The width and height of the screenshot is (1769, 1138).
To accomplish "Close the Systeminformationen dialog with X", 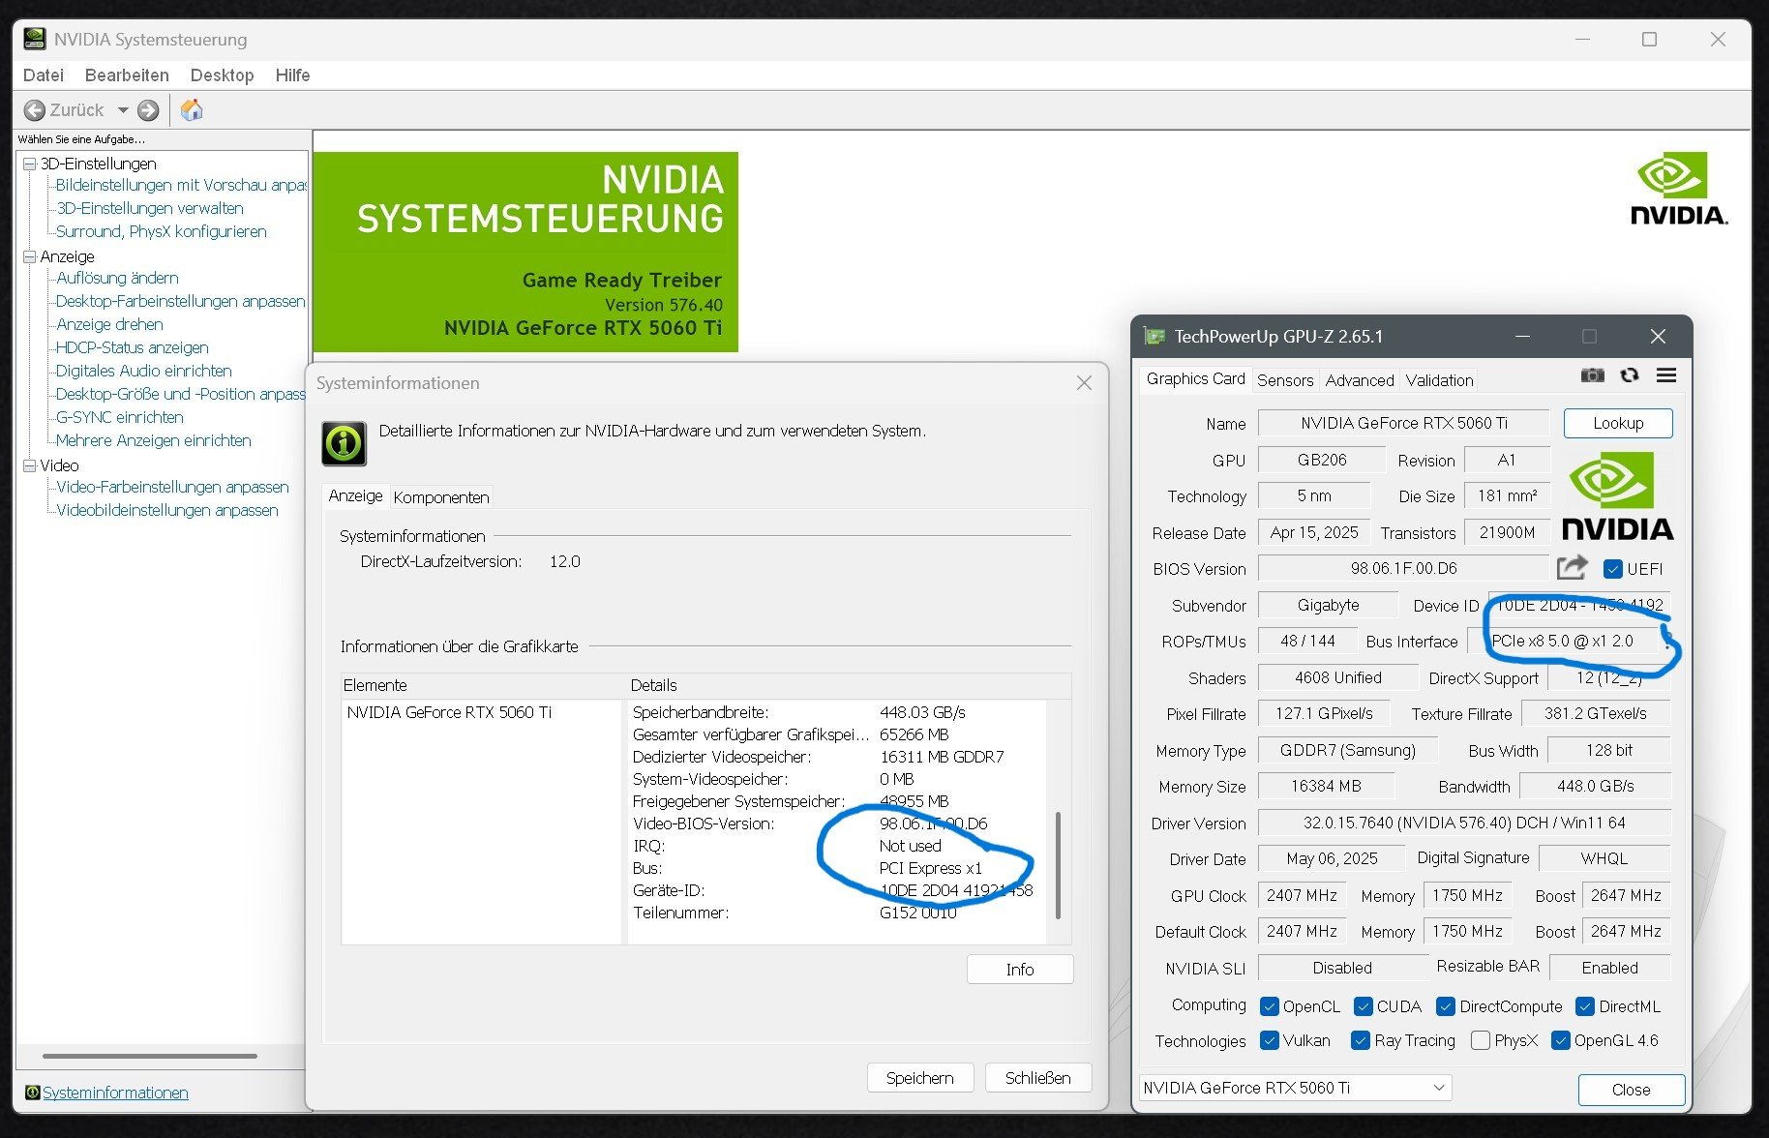I will click(1084, 383).
